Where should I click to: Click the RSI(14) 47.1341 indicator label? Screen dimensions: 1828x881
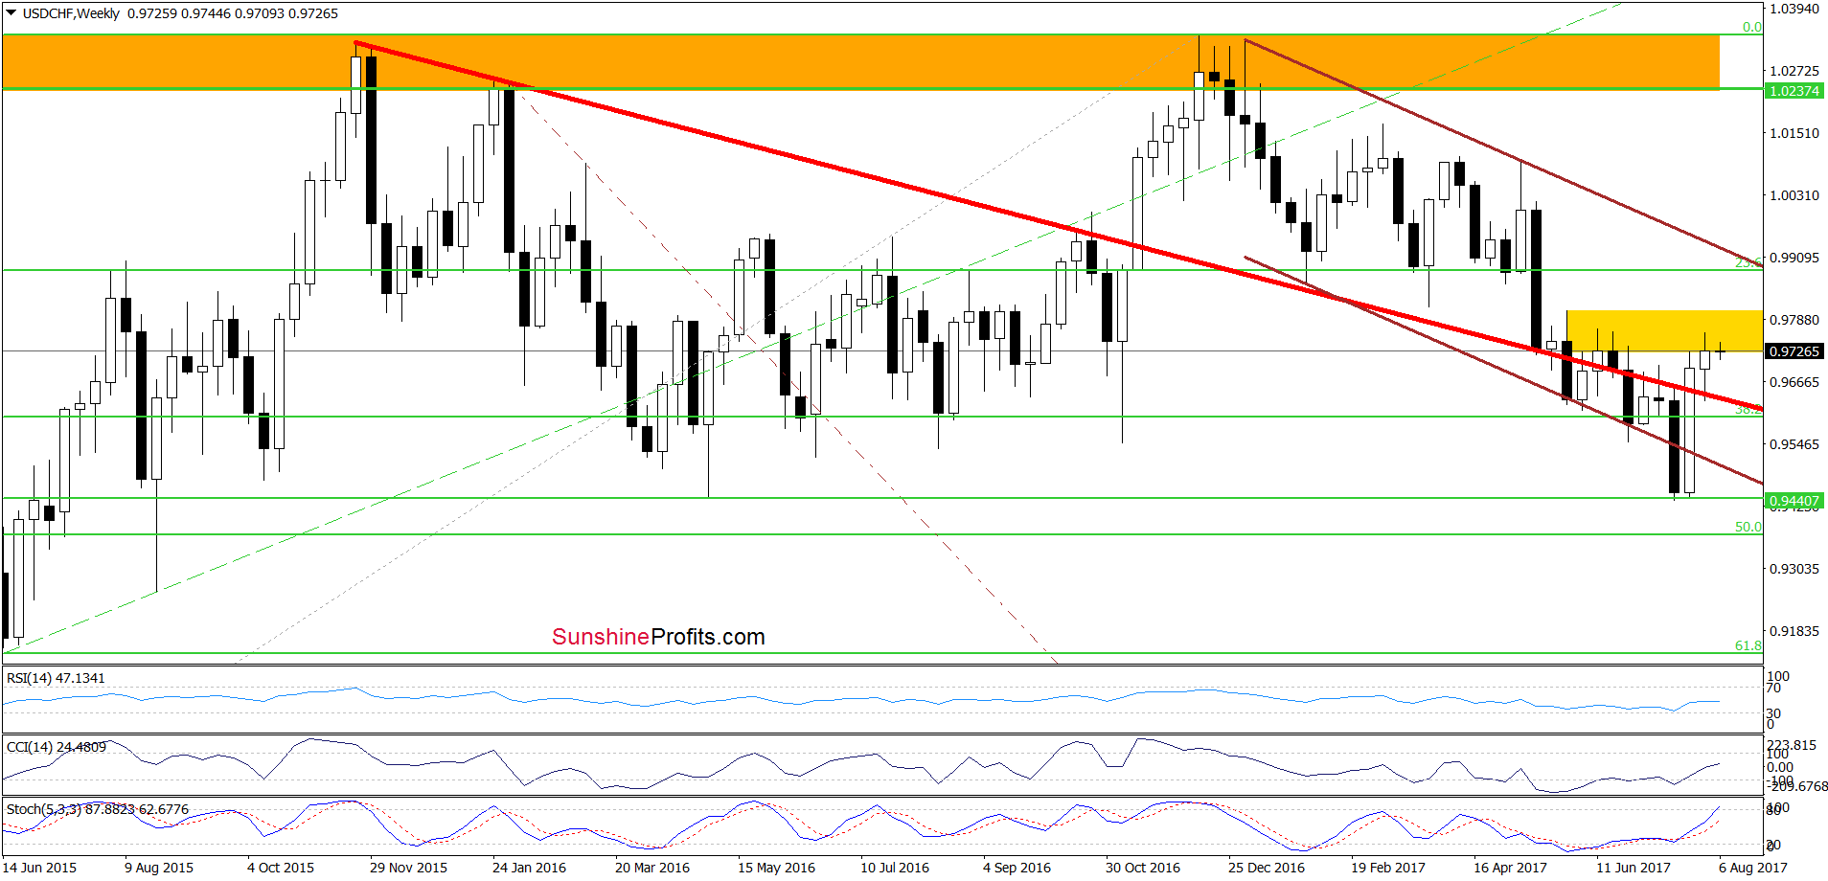[56, 678]
